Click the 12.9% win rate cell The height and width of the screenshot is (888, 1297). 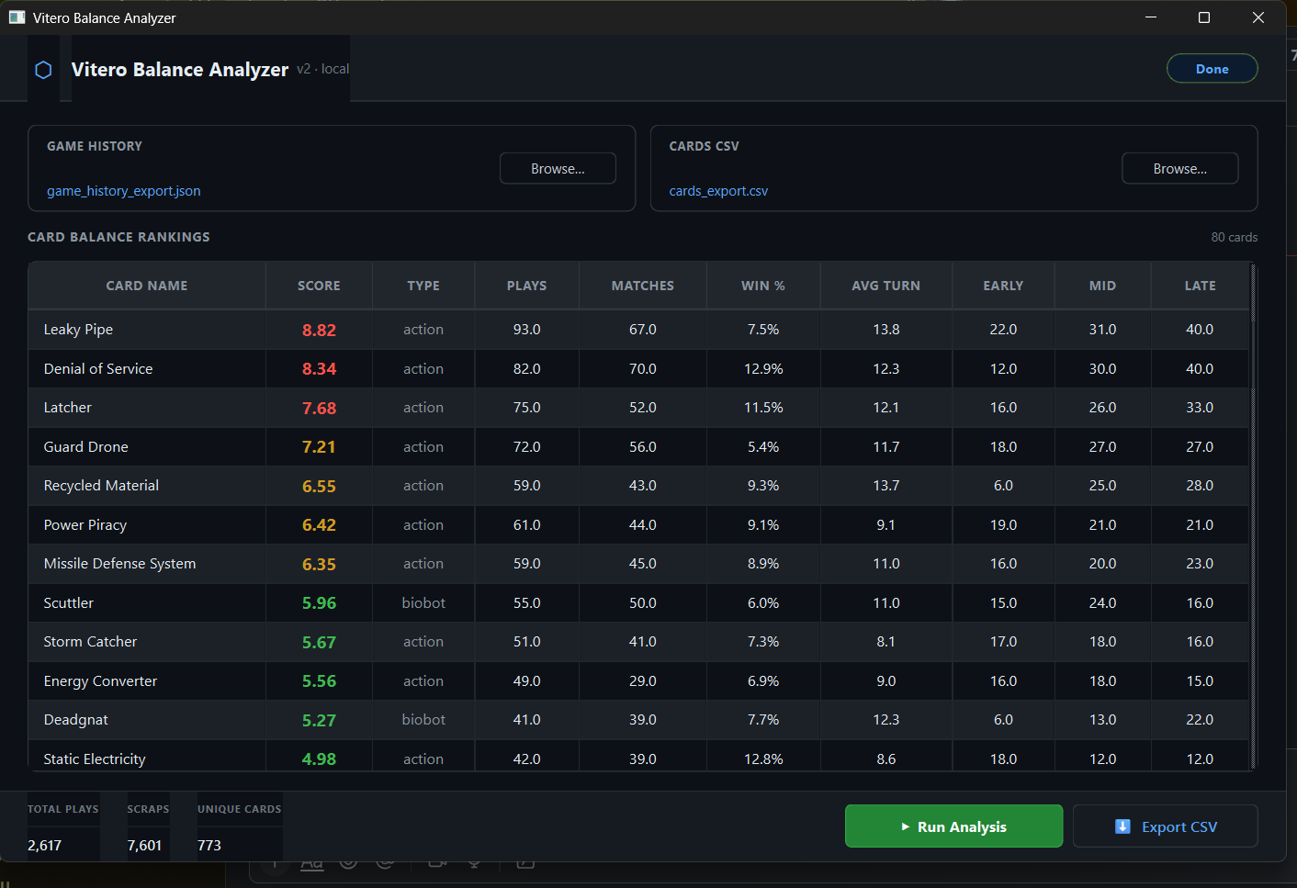763,368
